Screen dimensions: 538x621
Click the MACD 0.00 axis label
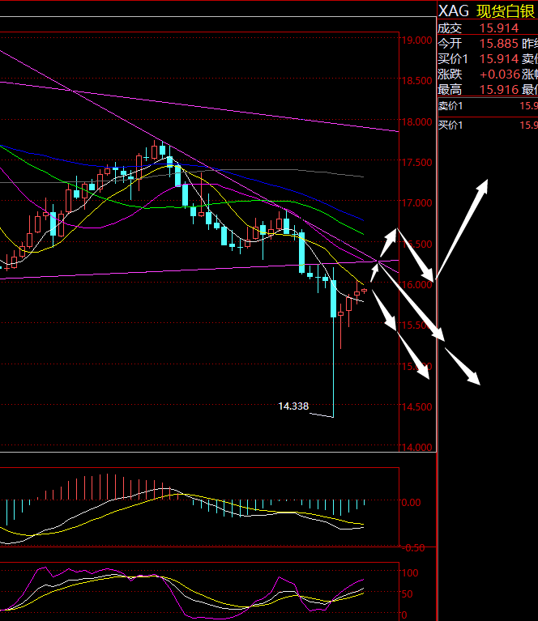411,503
